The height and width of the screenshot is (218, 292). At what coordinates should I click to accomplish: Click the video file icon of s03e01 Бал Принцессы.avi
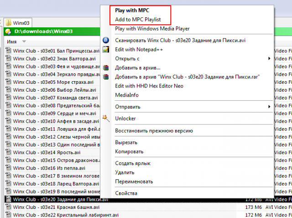tap(8, 51)
